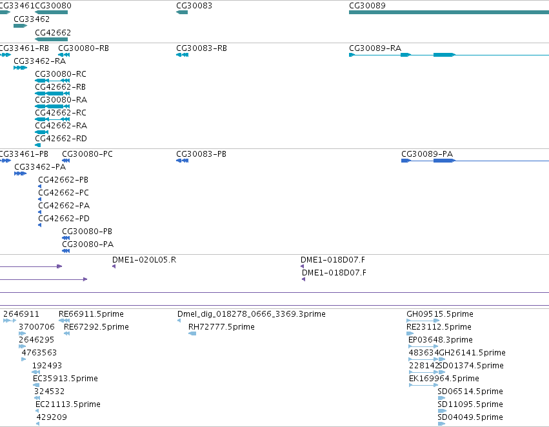Select EST label 2646295
The image size is (549, 427).
(36, 340)
